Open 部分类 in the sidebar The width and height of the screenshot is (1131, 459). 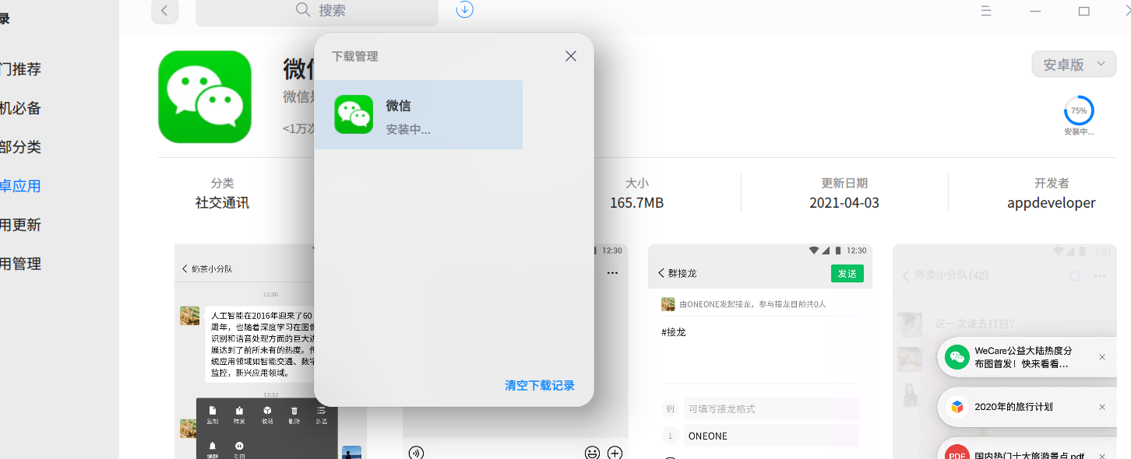click(x=20, y=147)
